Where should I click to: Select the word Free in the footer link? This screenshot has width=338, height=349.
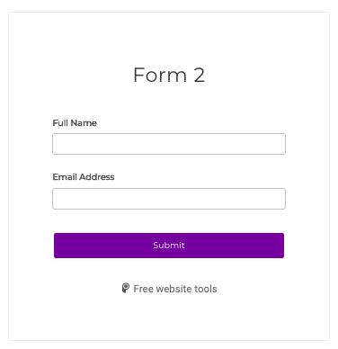143,289
